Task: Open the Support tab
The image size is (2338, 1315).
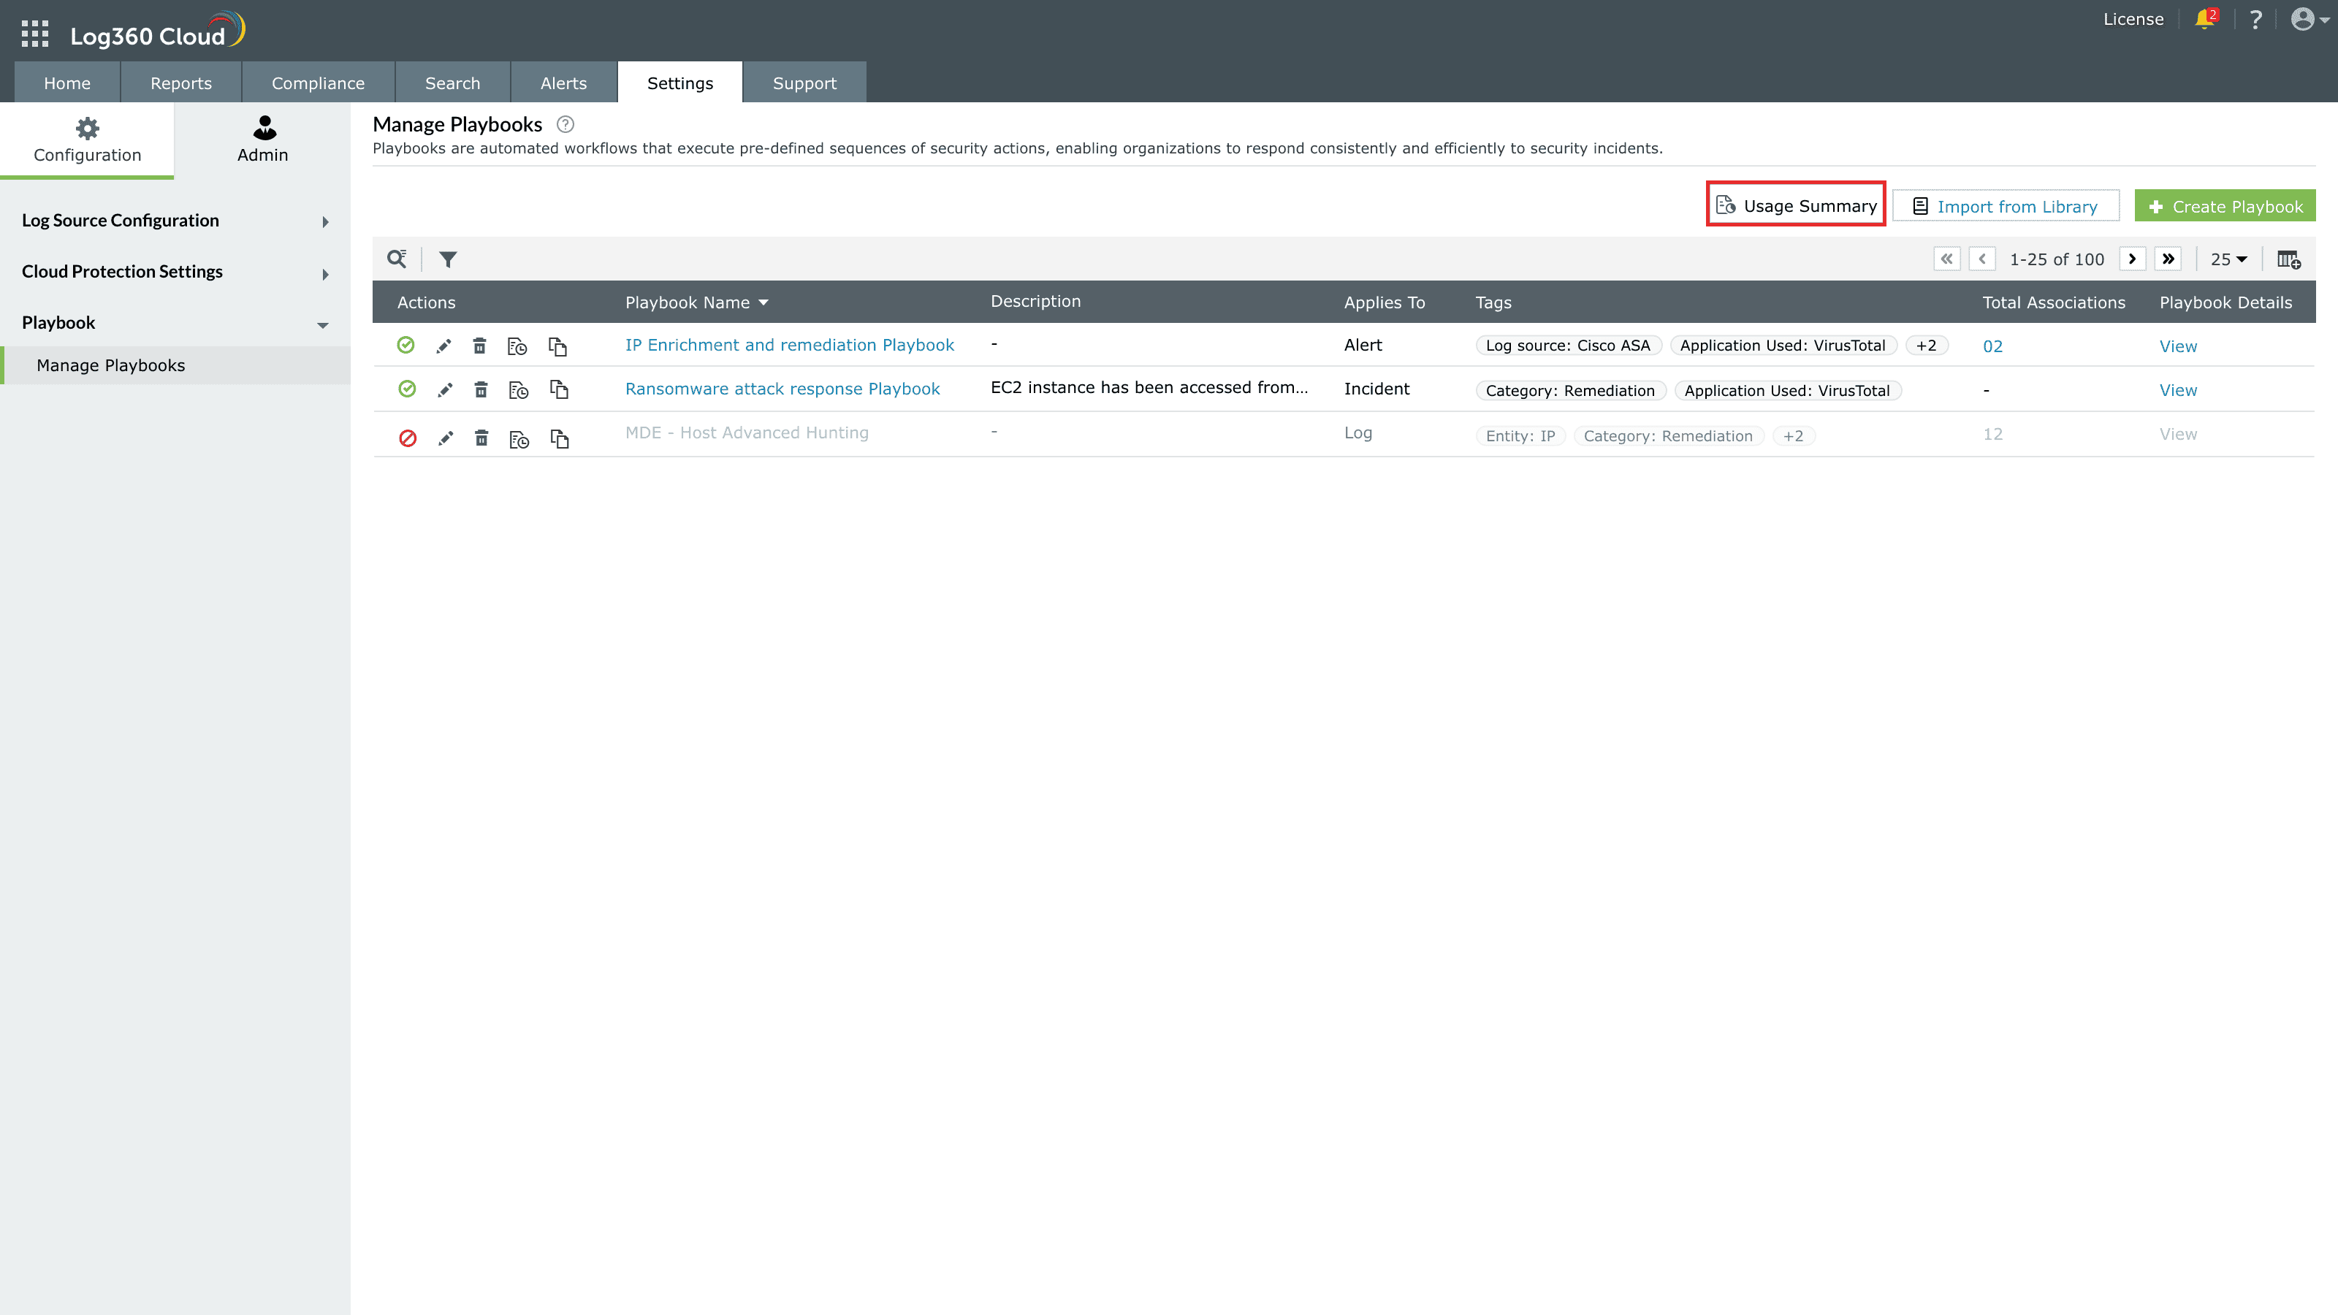Action: coord(804,83)
